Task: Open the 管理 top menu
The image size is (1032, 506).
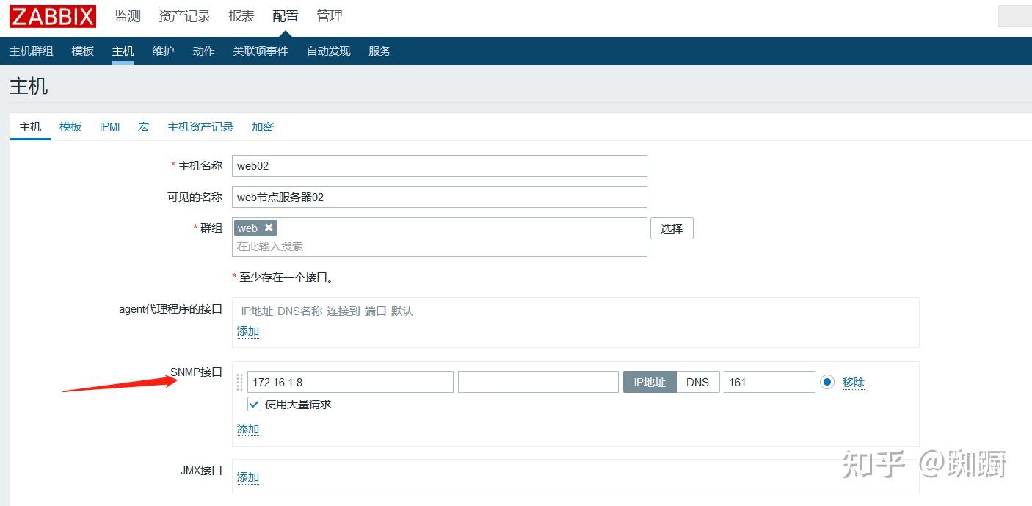Action: tap(330, 16)
